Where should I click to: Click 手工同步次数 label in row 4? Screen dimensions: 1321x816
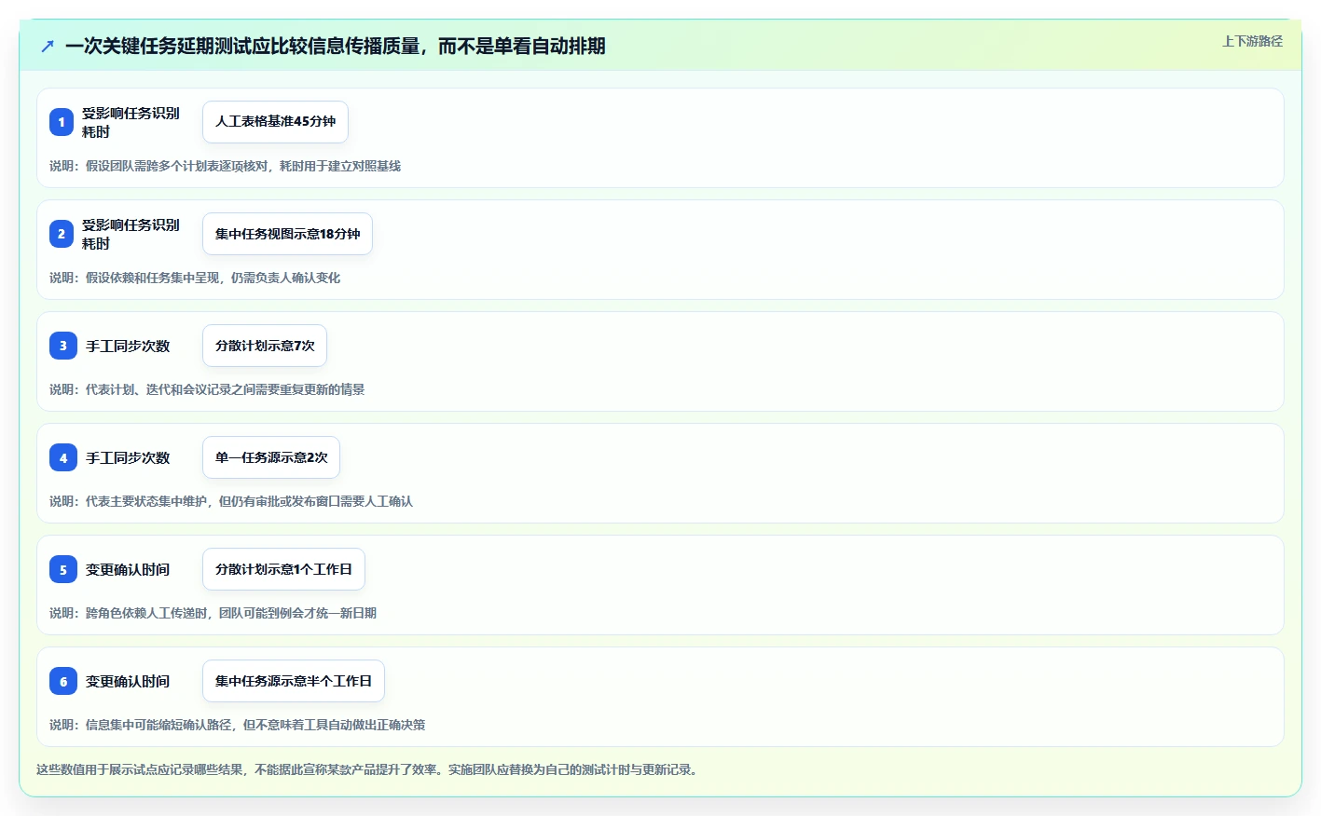(128, 457)
